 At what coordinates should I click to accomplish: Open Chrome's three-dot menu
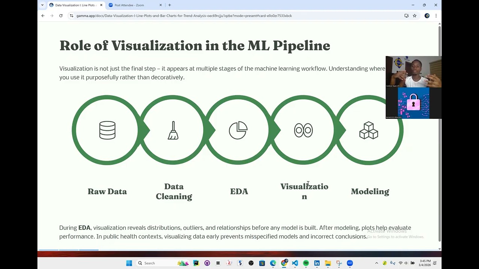point(436,16)
